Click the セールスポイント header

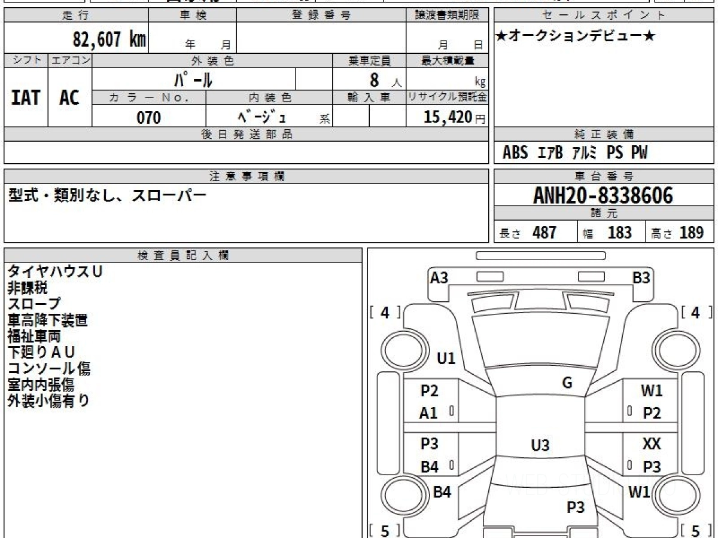tap(604, 16)
